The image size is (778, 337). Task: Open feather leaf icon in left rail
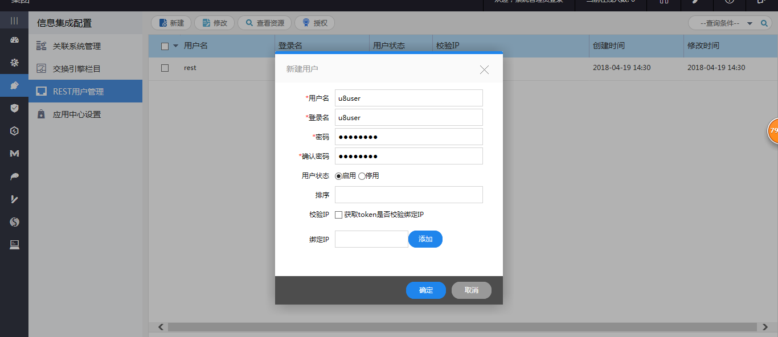coord(14,176)
